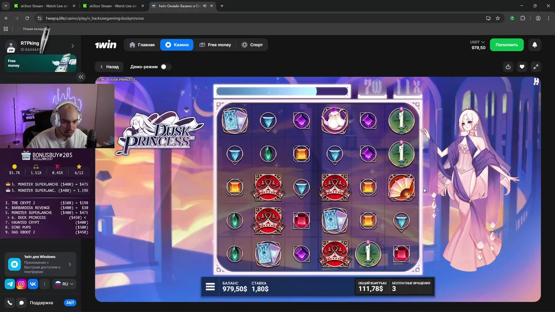Share the game via share icon
The width and height of the screenshot is (555, 312).
pos(508,67)
